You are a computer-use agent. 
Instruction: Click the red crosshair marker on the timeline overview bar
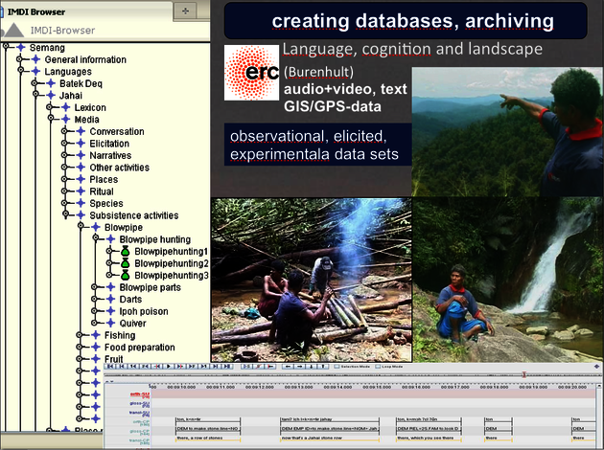523,374
